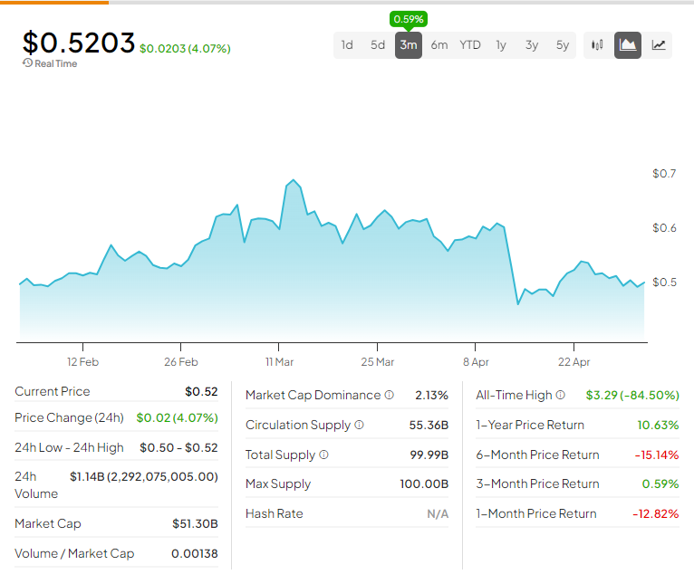Screen dimensions: 694x584
Task: Click the Real Time clock icon
Action: pyautogui.click(x=27, y=62)
